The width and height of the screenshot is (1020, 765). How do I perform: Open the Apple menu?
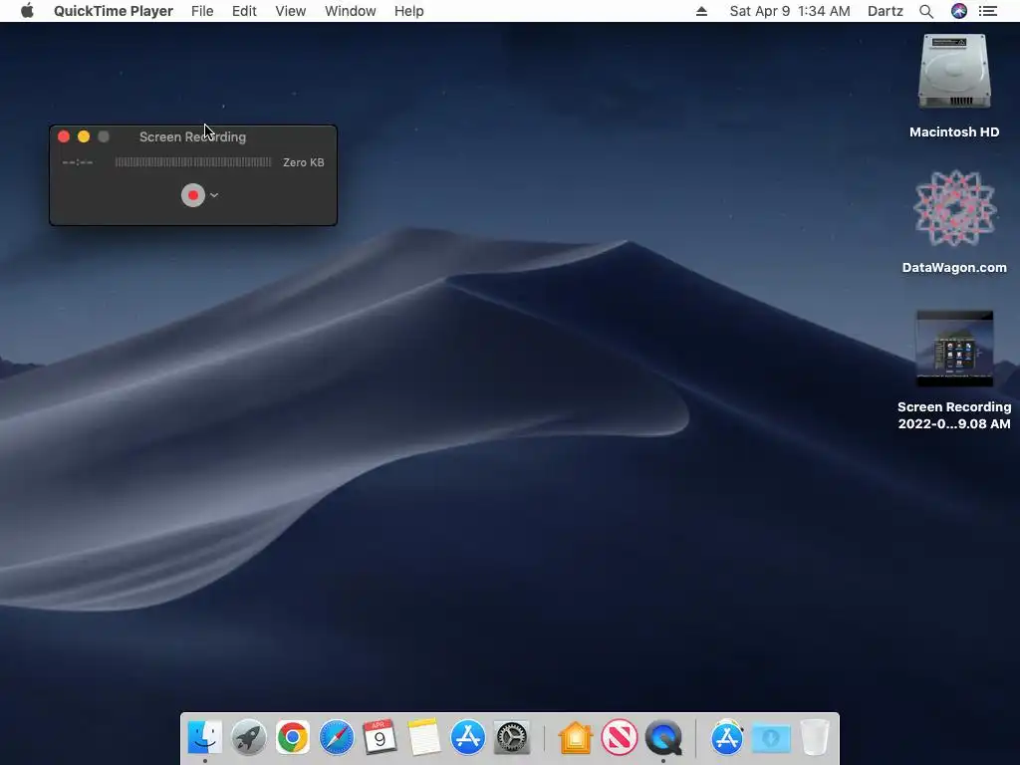(x=27, y=11)
